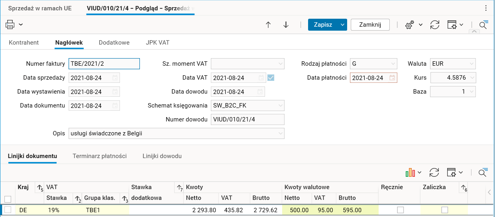The width and height of the screenshot is (495, 217).
Task: Refresh the document lines grid
Action: (x=434, y=172)
